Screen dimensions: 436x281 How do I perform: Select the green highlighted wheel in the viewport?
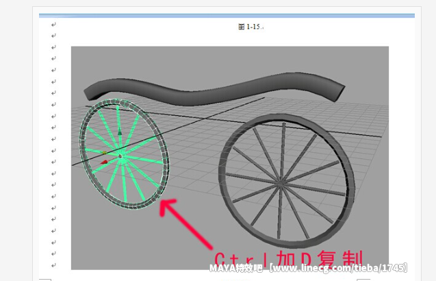coord(125,154)
